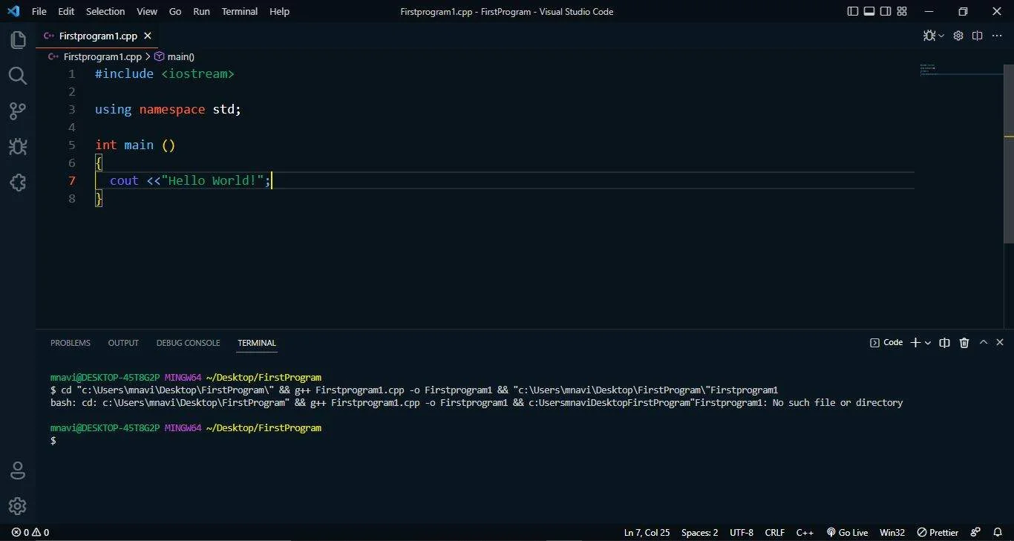Click errors and warnings count in status bar
This screenshot has height=541, width=1014.
(30, 532)
